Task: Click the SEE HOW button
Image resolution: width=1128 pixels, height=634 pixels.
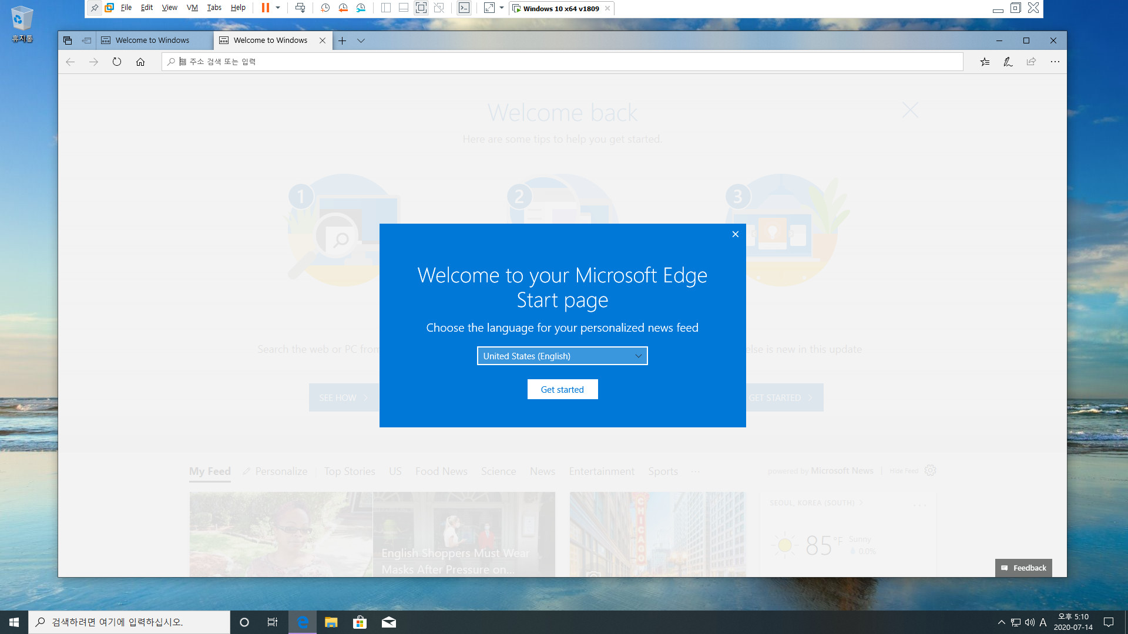Action: tap(344, 397)
